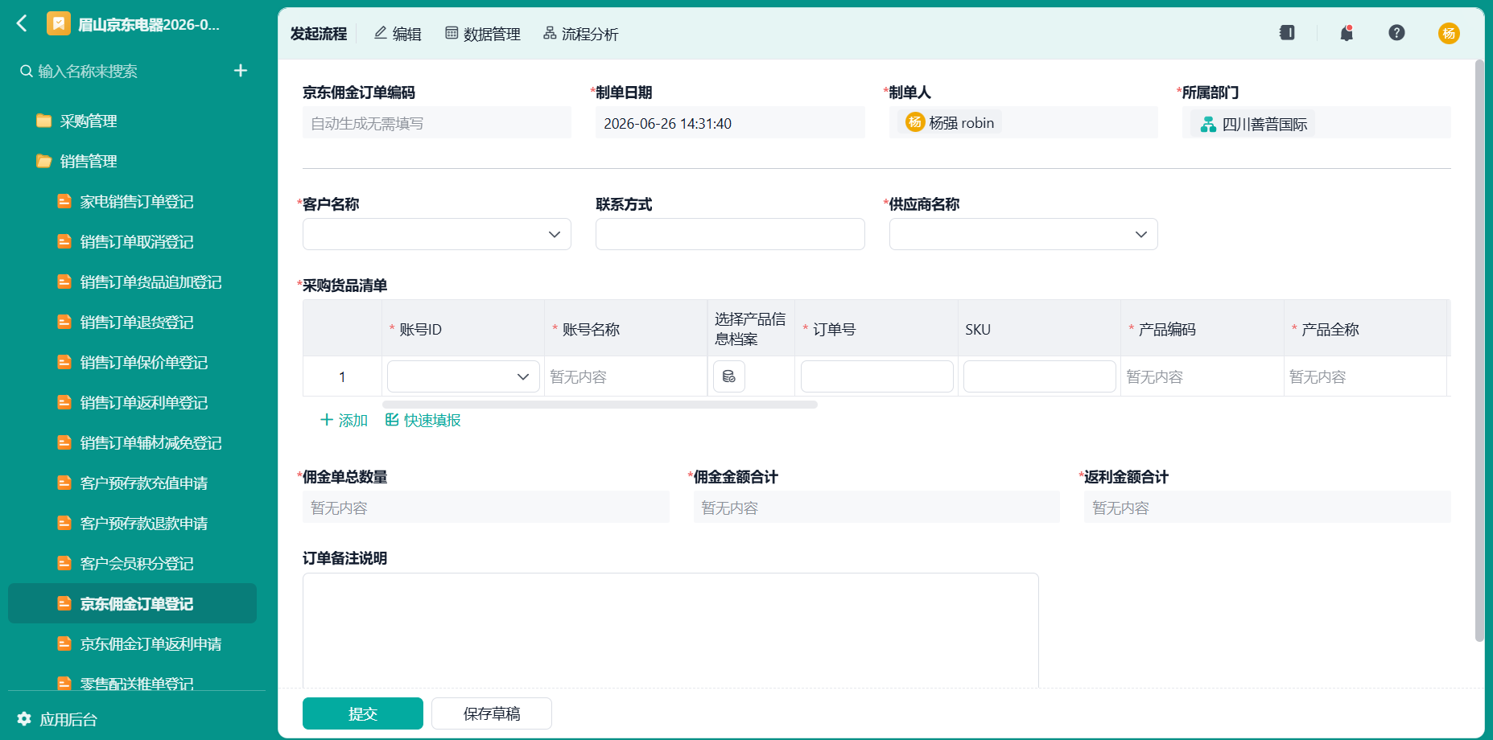
Task: Open user avatar menu 杨
Action: click(x=1449, y=33)
